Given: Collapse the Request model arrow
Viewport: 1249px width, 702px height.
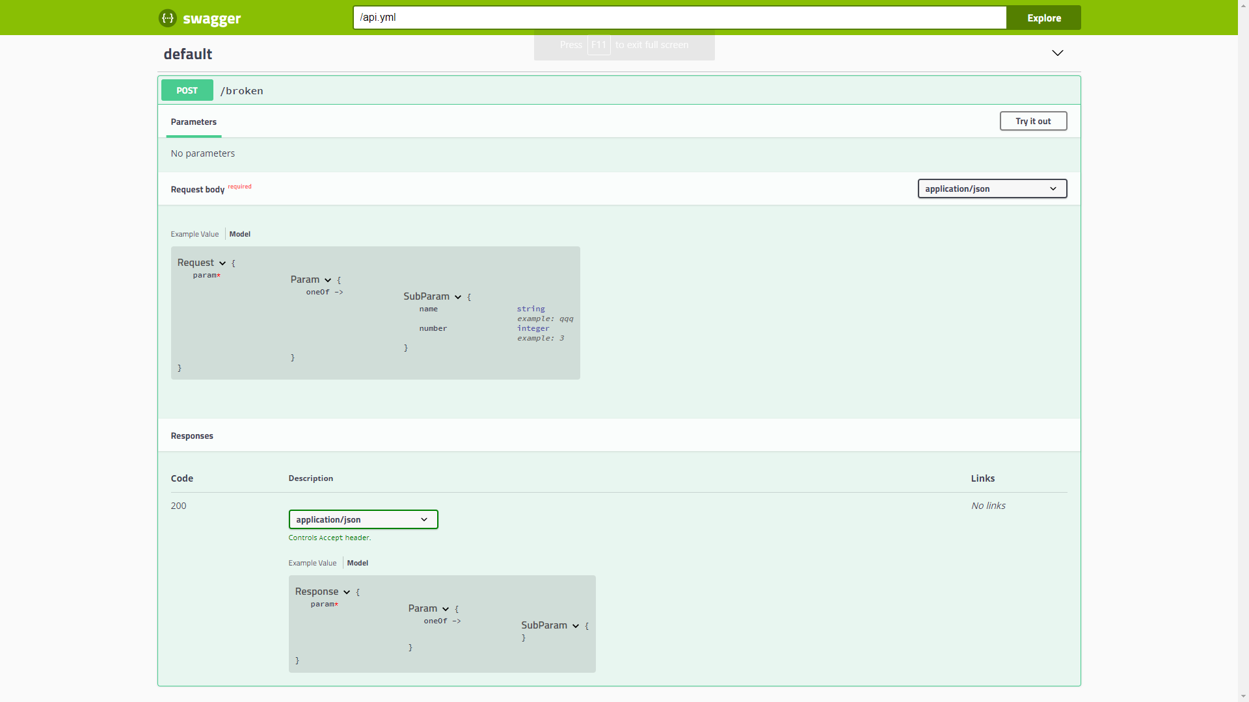Looking at the screenshot, I should pyautogui.click(x=222, y=263).
